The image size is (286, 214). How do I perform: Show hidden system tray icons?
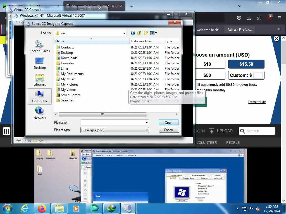coord(237,209)
